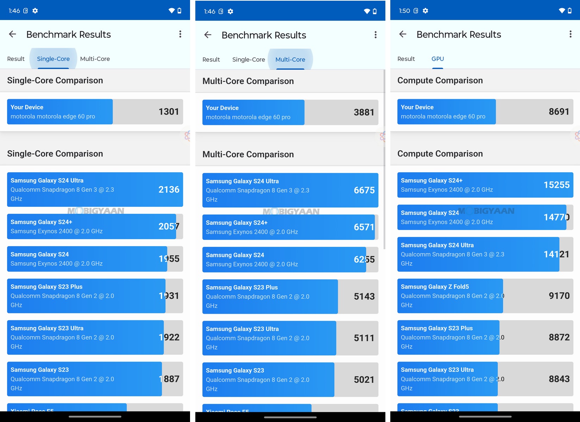
Task: Tap Your Device row scoring 3881
Action: pos(290,113)
